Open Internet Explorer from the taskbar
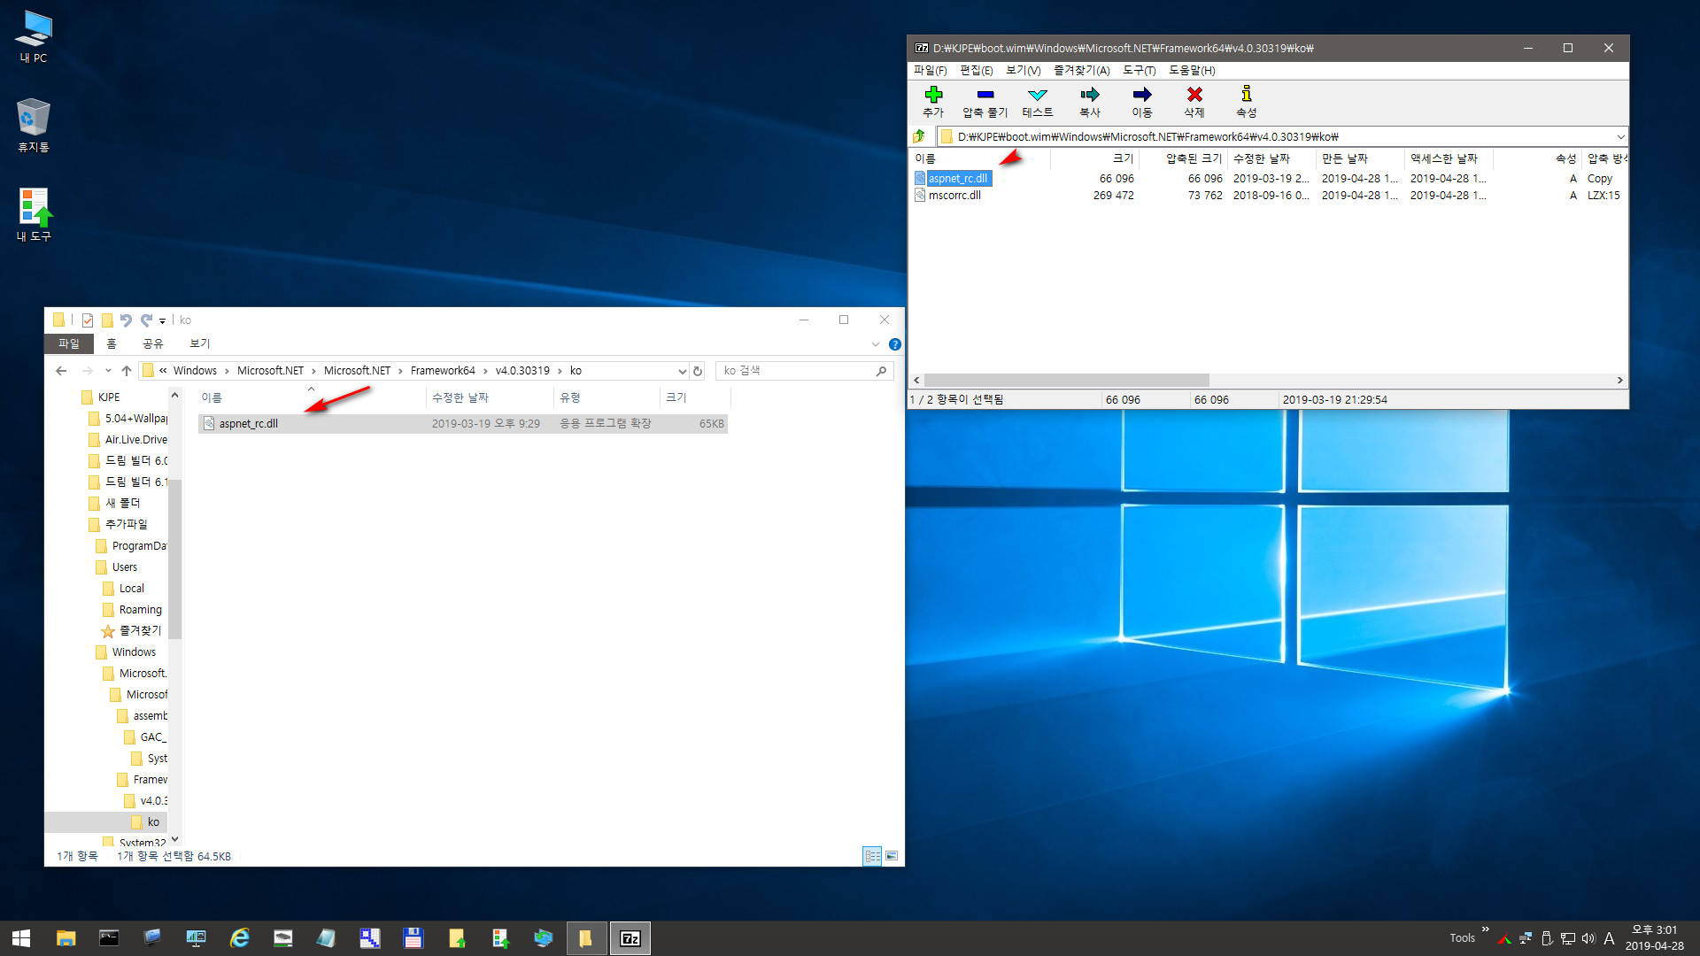 [239, 938]
